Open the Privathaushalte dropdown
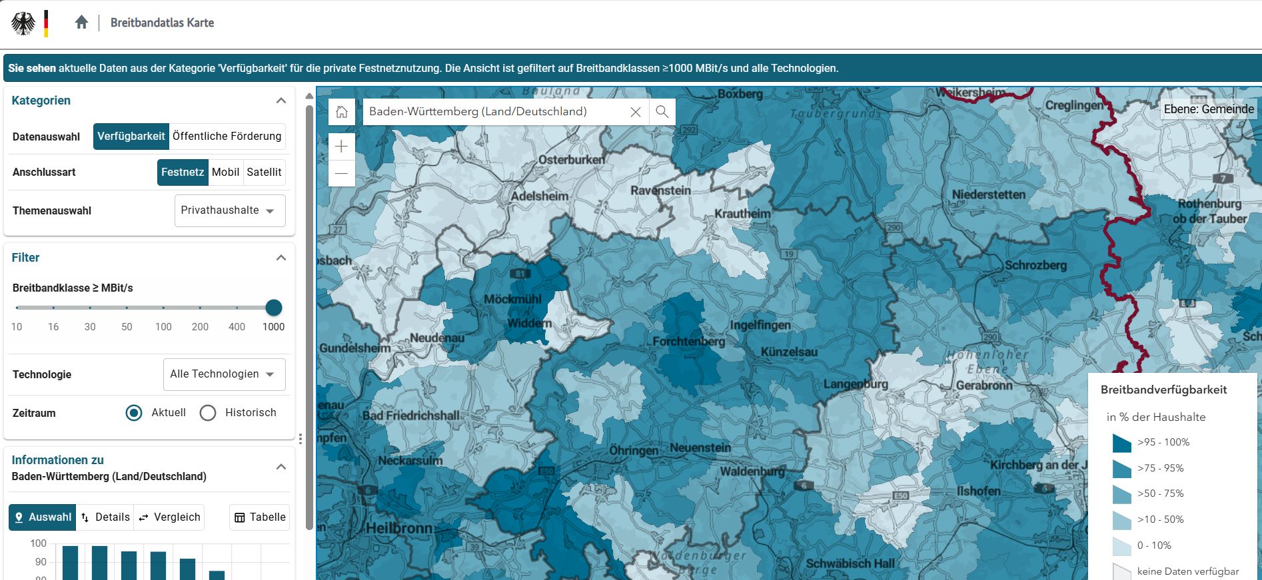 click(x=230, y=210)
